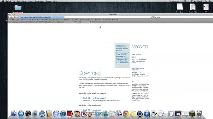The height and width of the screenshot is (119, 213).
Task: Click the Wi-Fi status icon
Action: tap(192, 1)
